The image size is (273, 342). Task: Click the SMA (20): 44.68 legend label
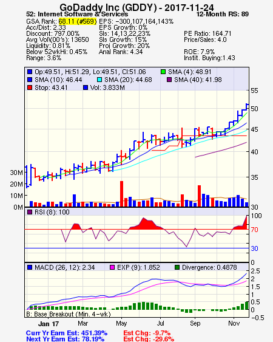click(128, 80)
